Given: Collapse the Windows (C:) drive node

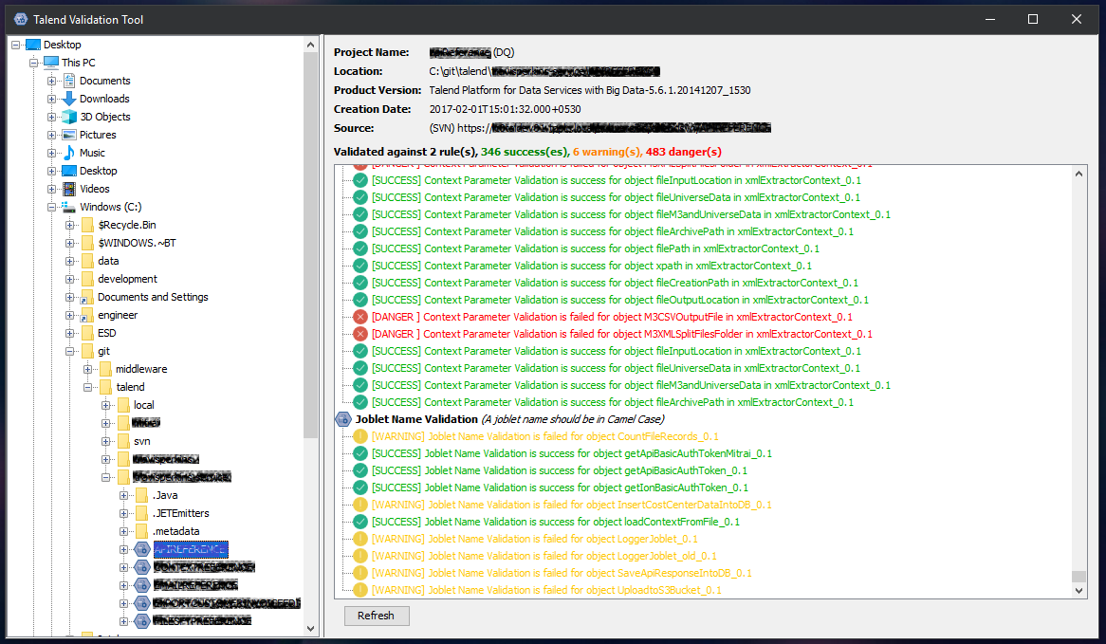Looking at the screenshot, I should (54, 206).
